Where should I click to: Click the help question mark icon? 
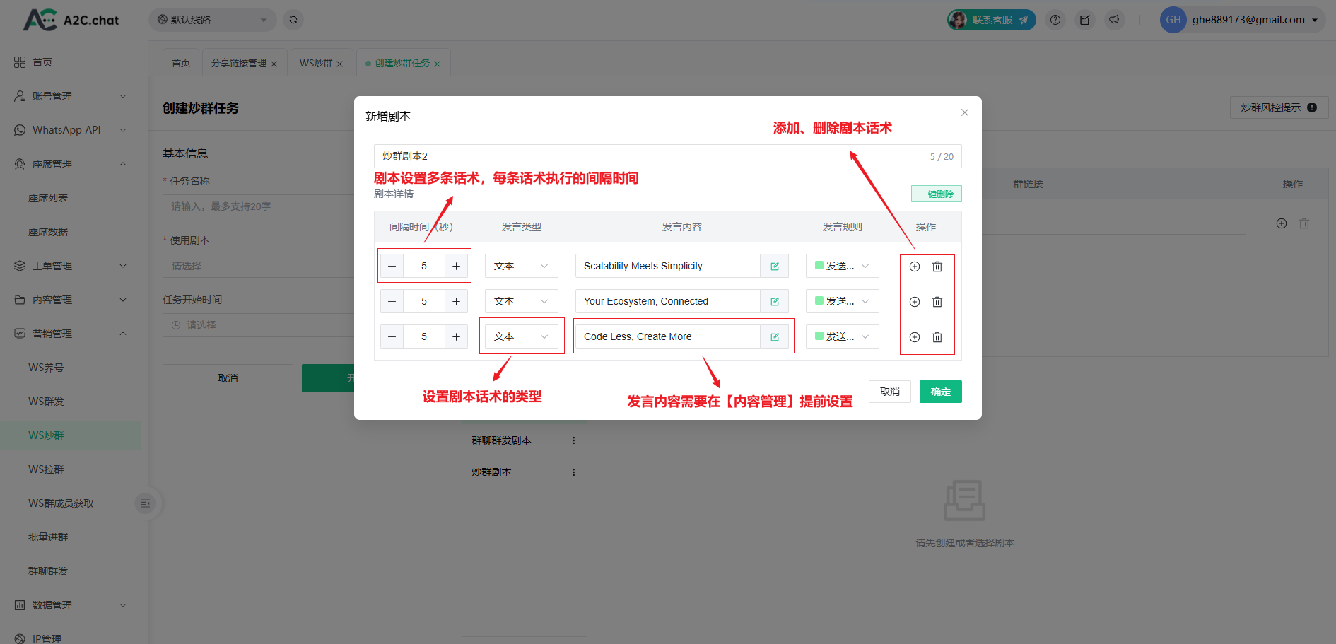tap(1055, 20)
